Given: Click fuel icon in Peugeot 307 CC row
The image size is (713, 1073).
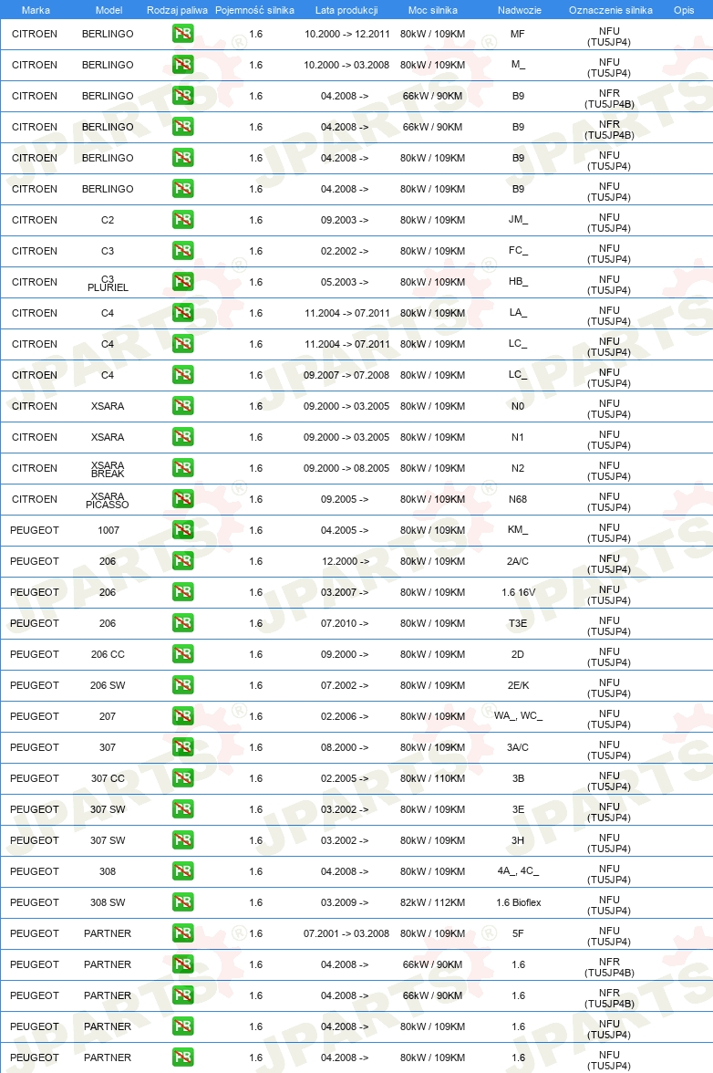Looking at the screenshot, I should (x=182, y=778).
